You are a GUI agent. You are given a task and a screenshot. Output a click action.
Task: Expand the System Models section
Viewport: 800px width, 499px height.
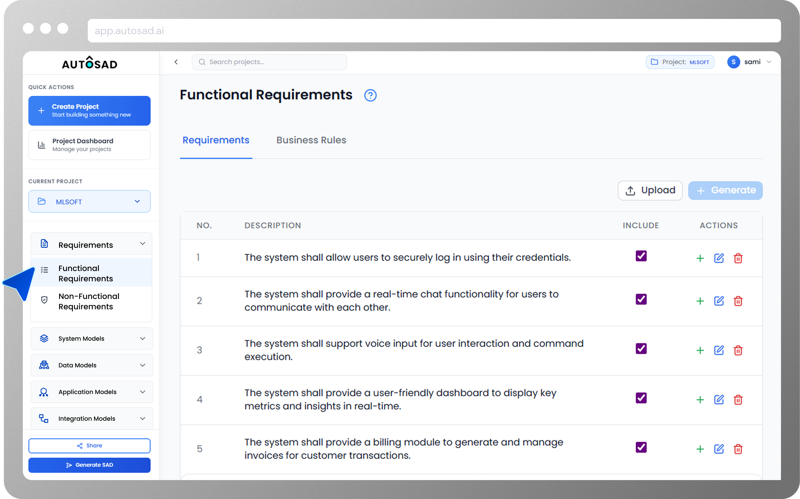(92, 339)
